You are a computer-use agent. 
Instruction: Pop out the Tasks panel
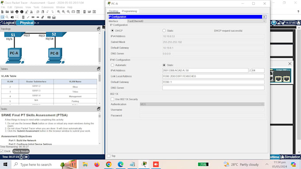(98, 109)
